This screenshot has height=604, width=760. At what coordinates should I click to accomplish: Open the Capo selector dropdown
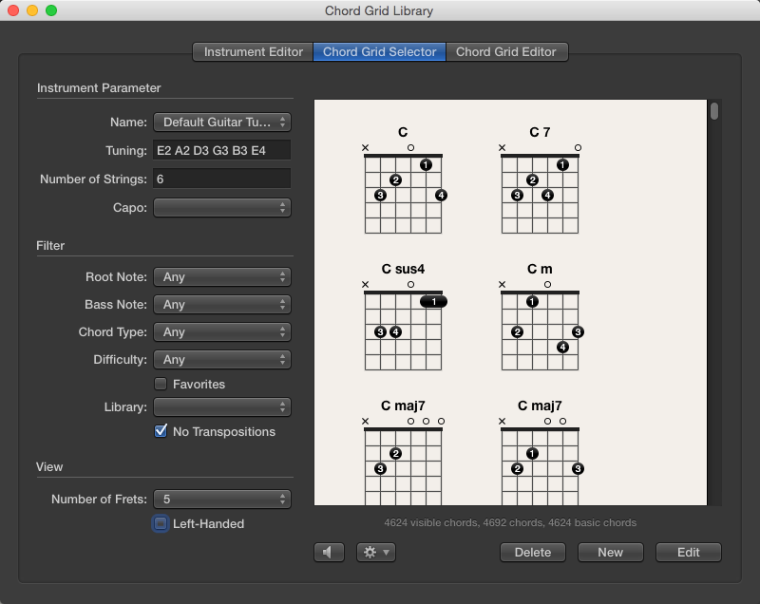pos(221,207)
